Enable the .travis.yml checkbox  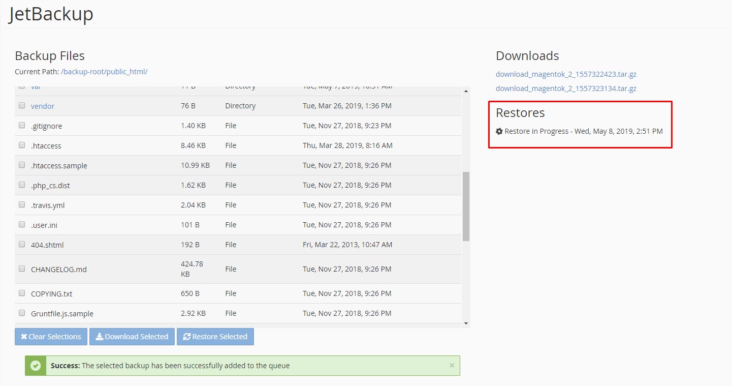tap(22, 204)
